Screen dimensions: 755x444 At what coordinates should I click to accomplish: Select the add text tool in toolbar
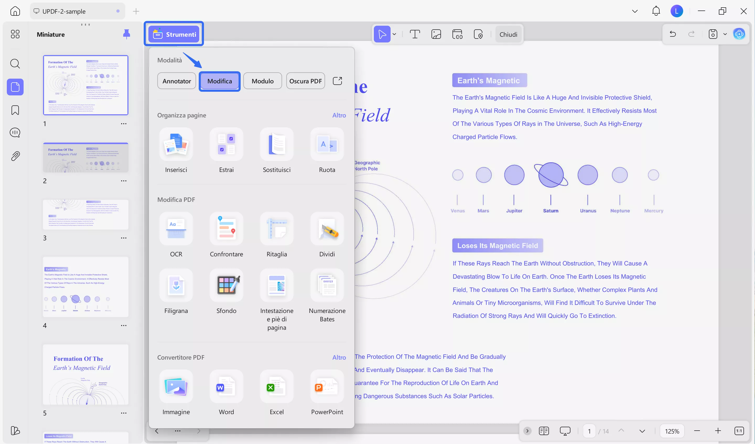(415, 34)
